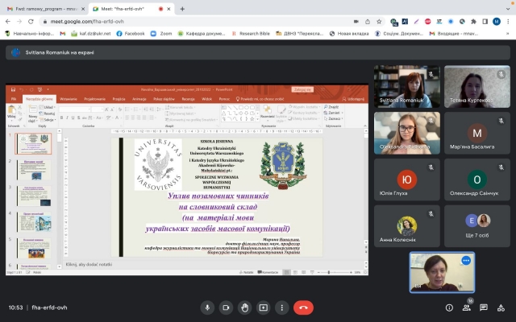
Task: Click the Мар'яна Басалига participant tile
Action: 477,133
